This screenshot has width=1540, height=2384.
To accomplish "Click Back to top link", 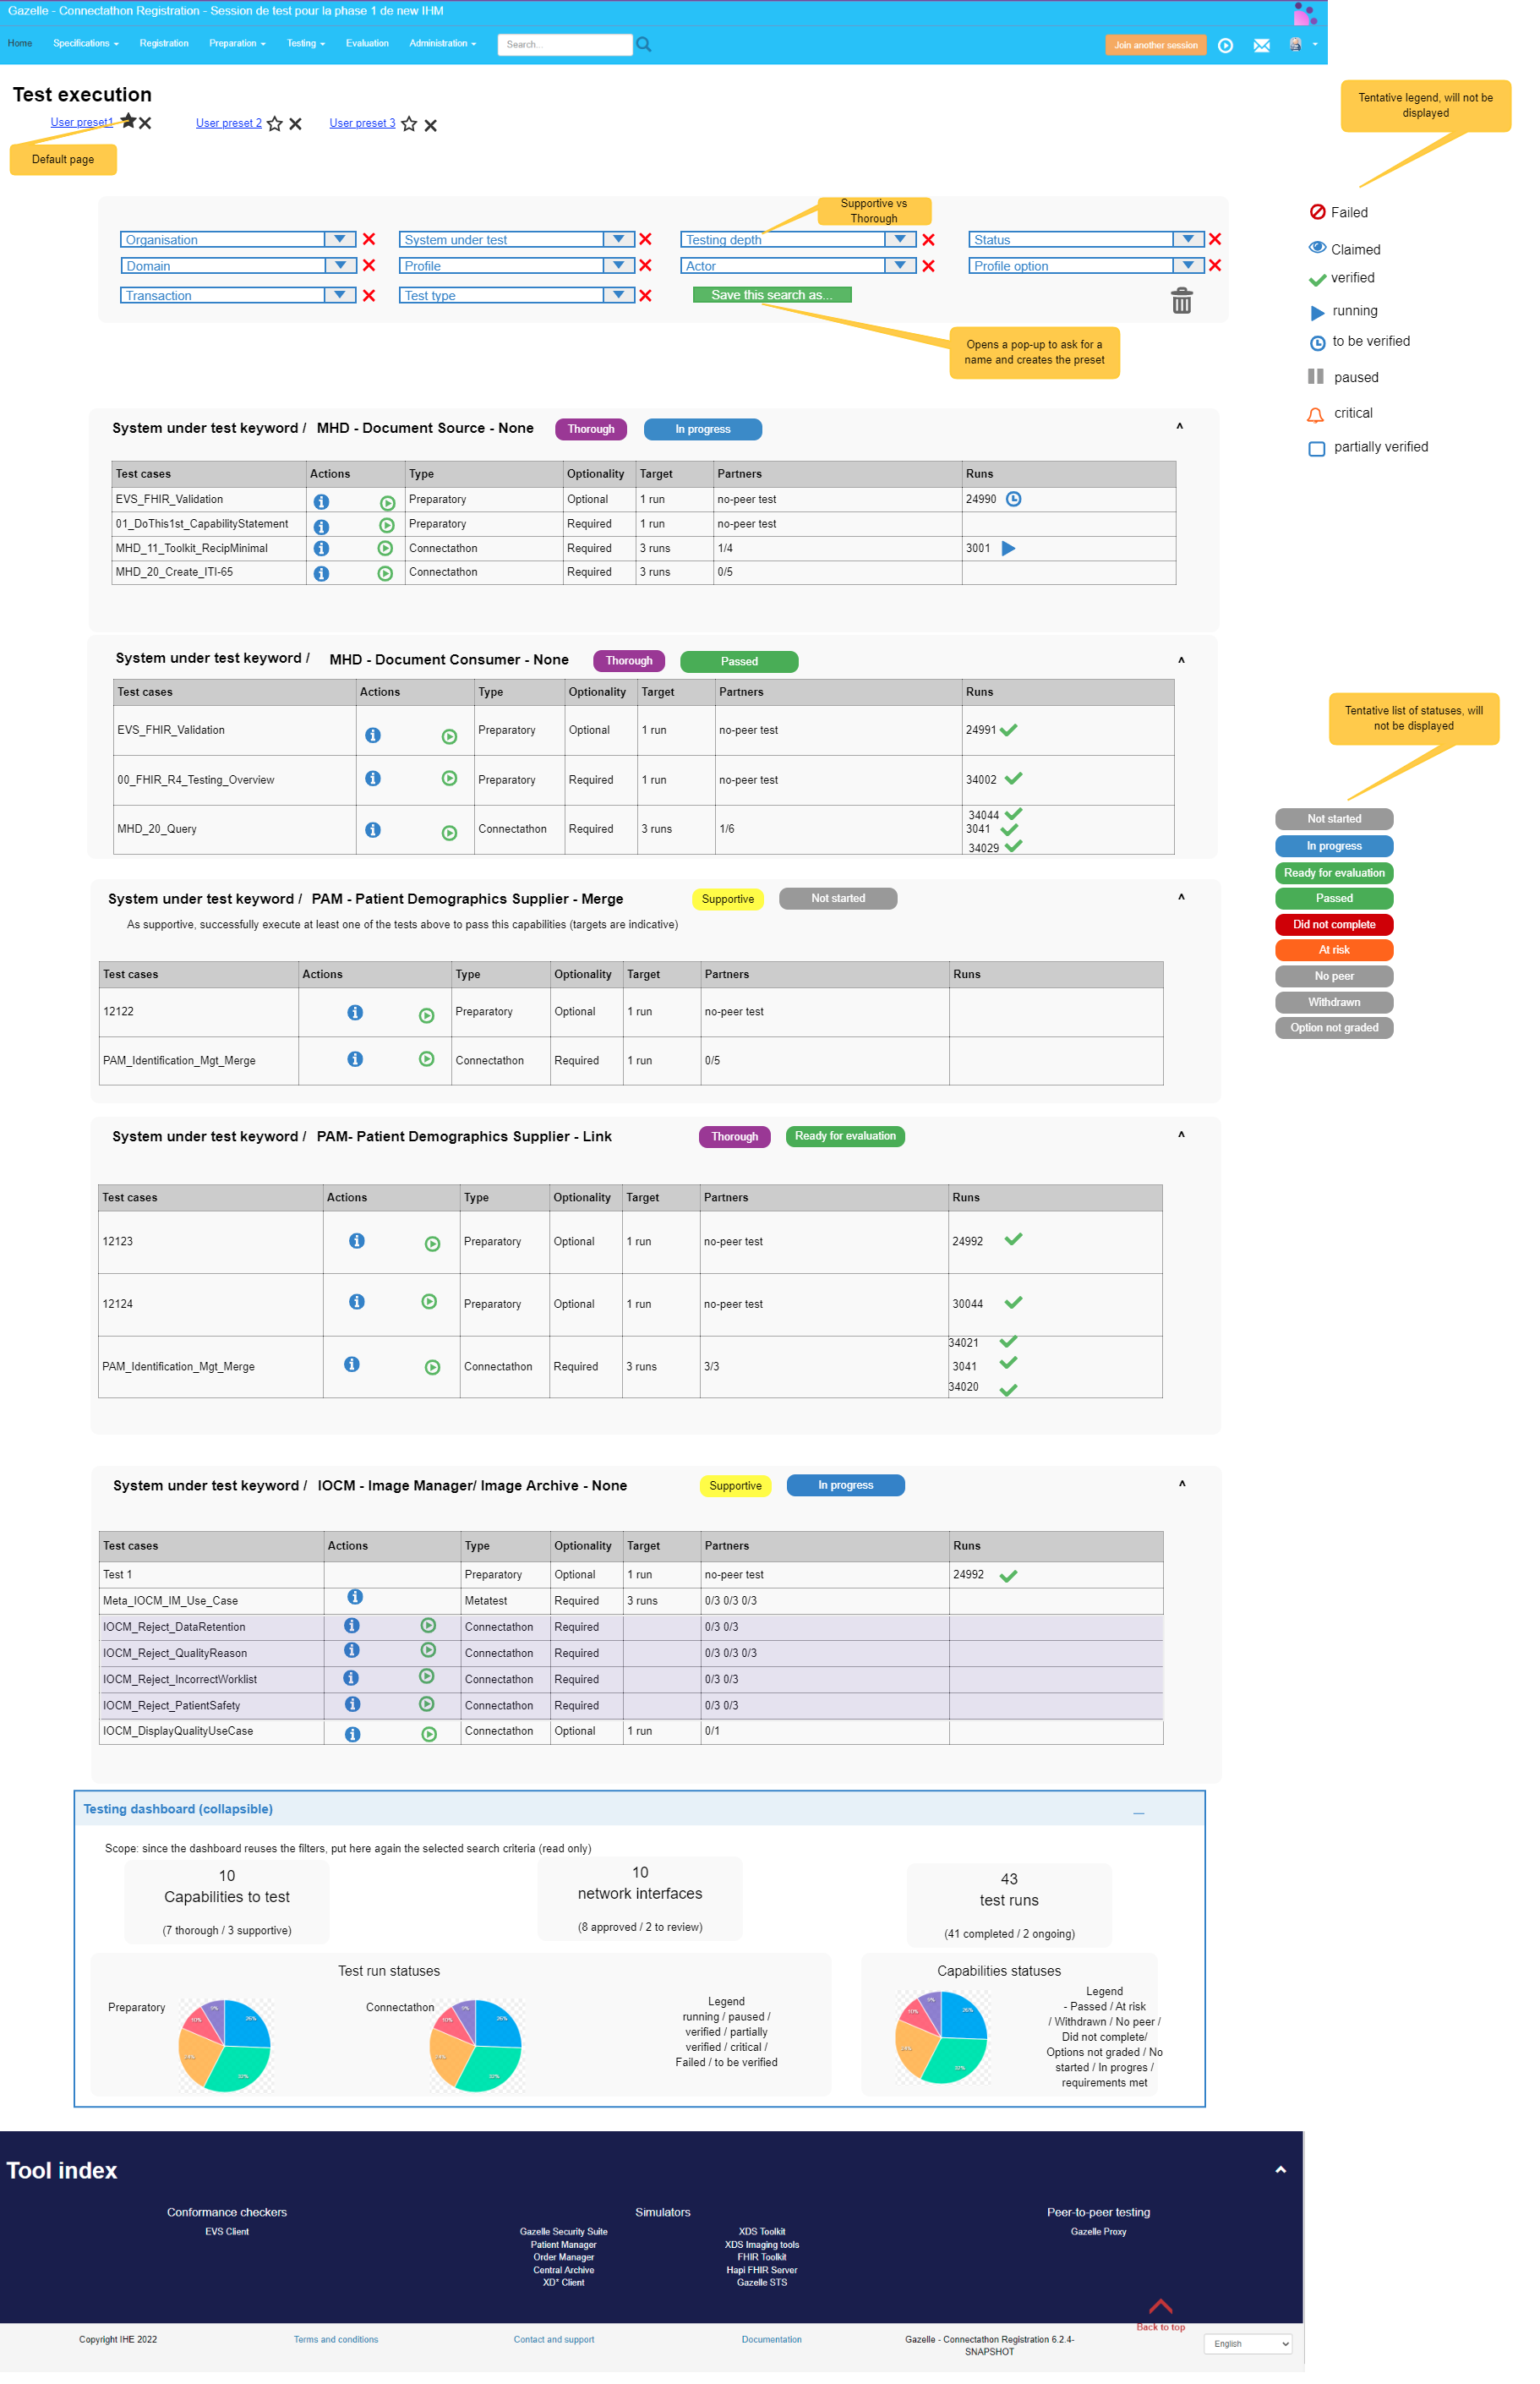I will point(1161,2315).
